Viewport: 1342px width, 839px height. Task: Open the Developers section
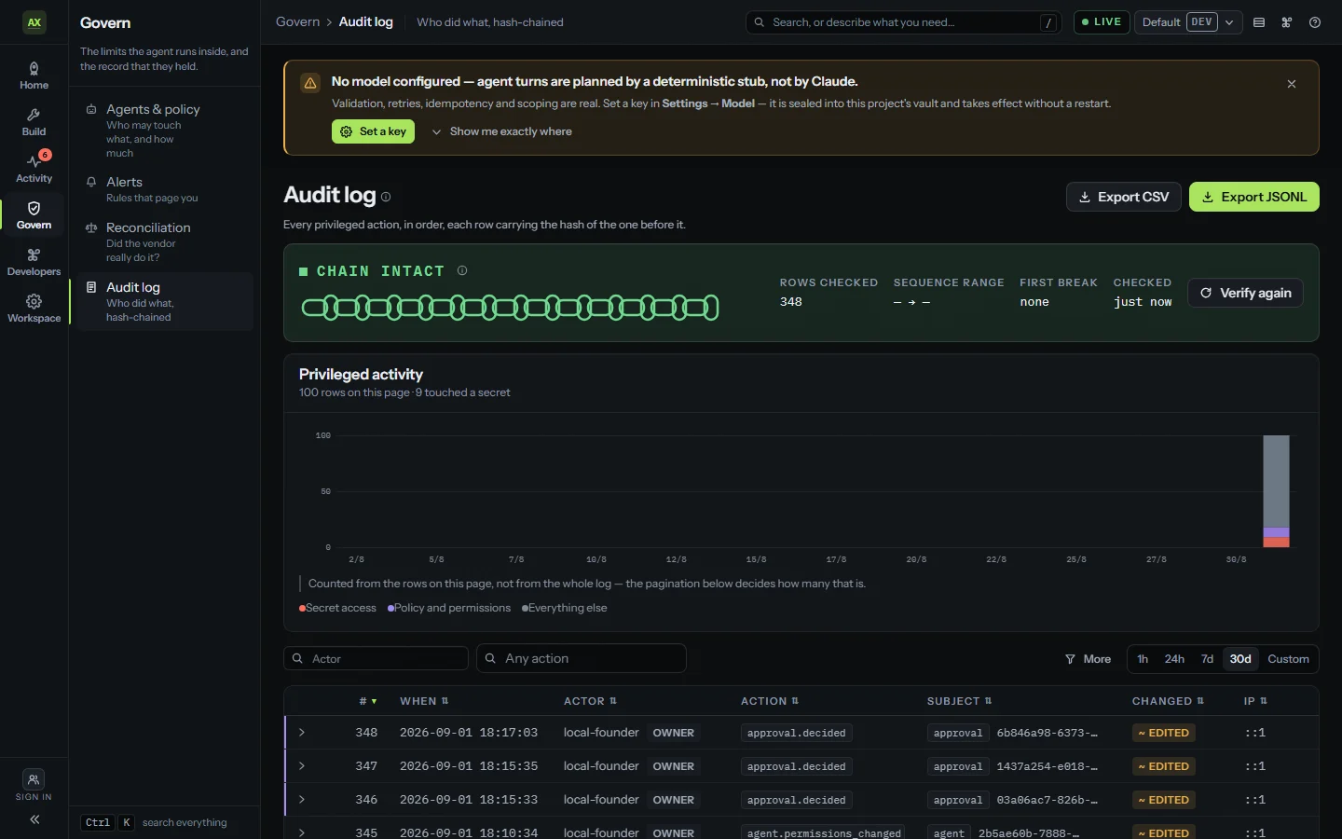point(34,262)
